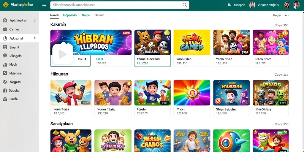The width and height of the screenshot is (304, 152).
Task: Click the Rapsr link
Action: 277,15
